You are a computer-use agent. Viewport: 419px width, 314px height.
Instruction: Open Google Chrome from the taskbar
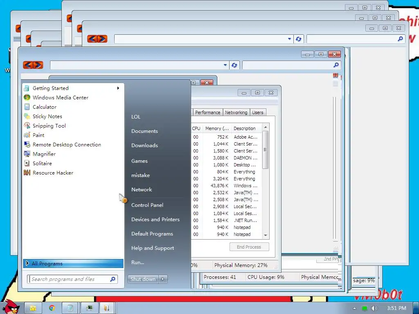coord(52,308)
